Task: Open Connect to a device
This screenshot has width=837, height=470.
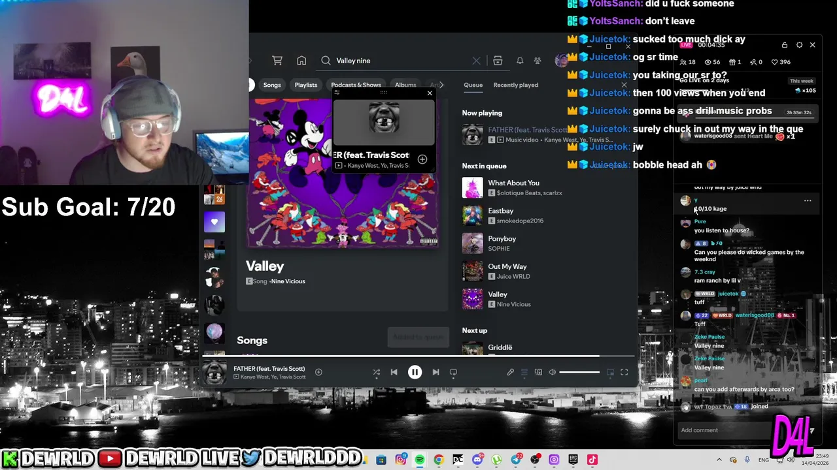Action: tap(538, 372)
